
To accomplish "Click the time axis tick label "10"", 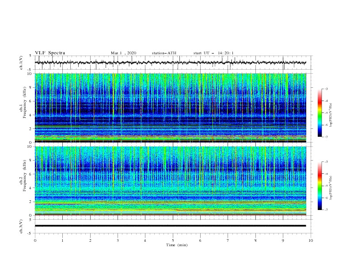I will point(311,240).
